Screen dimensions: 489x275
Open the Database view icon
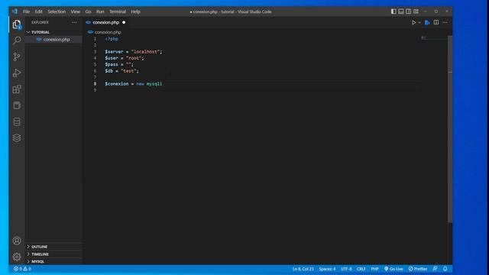(17, 121)
